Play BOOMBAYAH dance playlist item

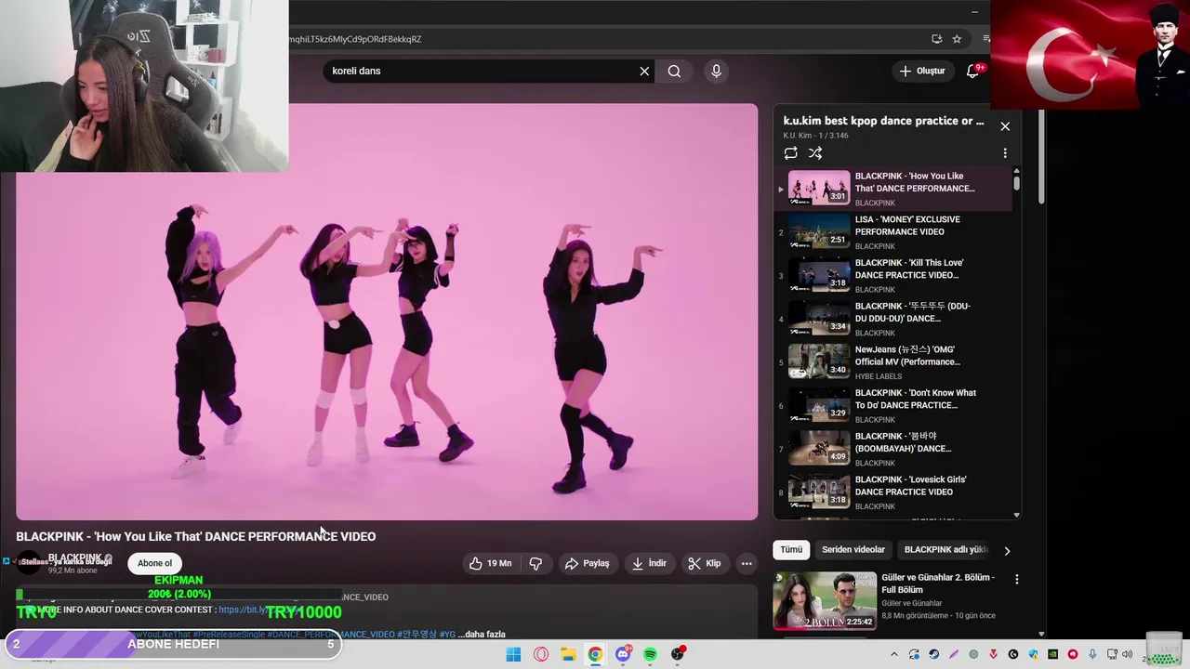click(x=892, y=450)
